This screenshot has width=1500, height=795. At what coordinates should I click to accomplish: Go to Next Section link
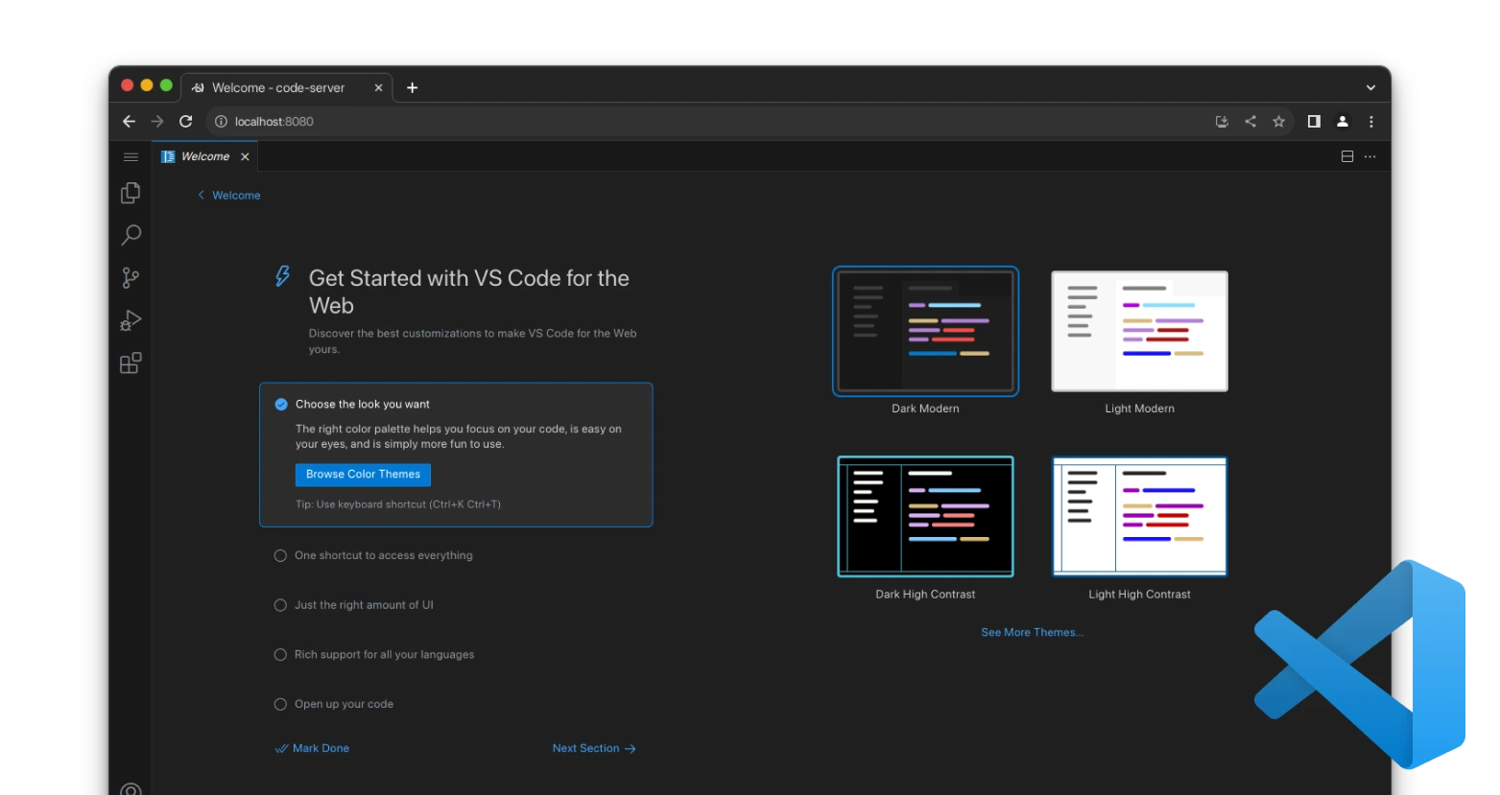point(594,748)
